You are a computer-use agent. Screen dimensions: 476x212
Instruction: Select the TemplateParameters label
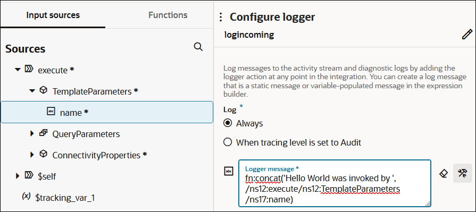coord(92,91)
